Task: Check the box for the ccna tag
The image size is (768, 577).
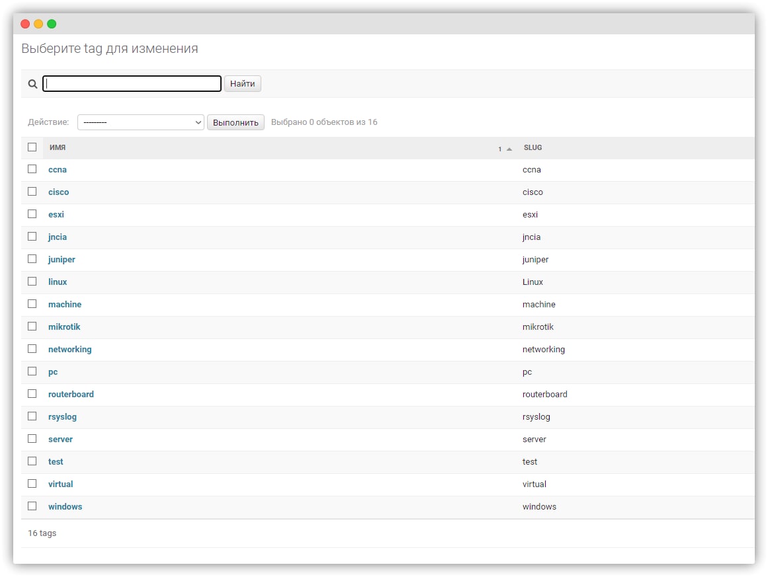Action: click(x=32, y=169)
